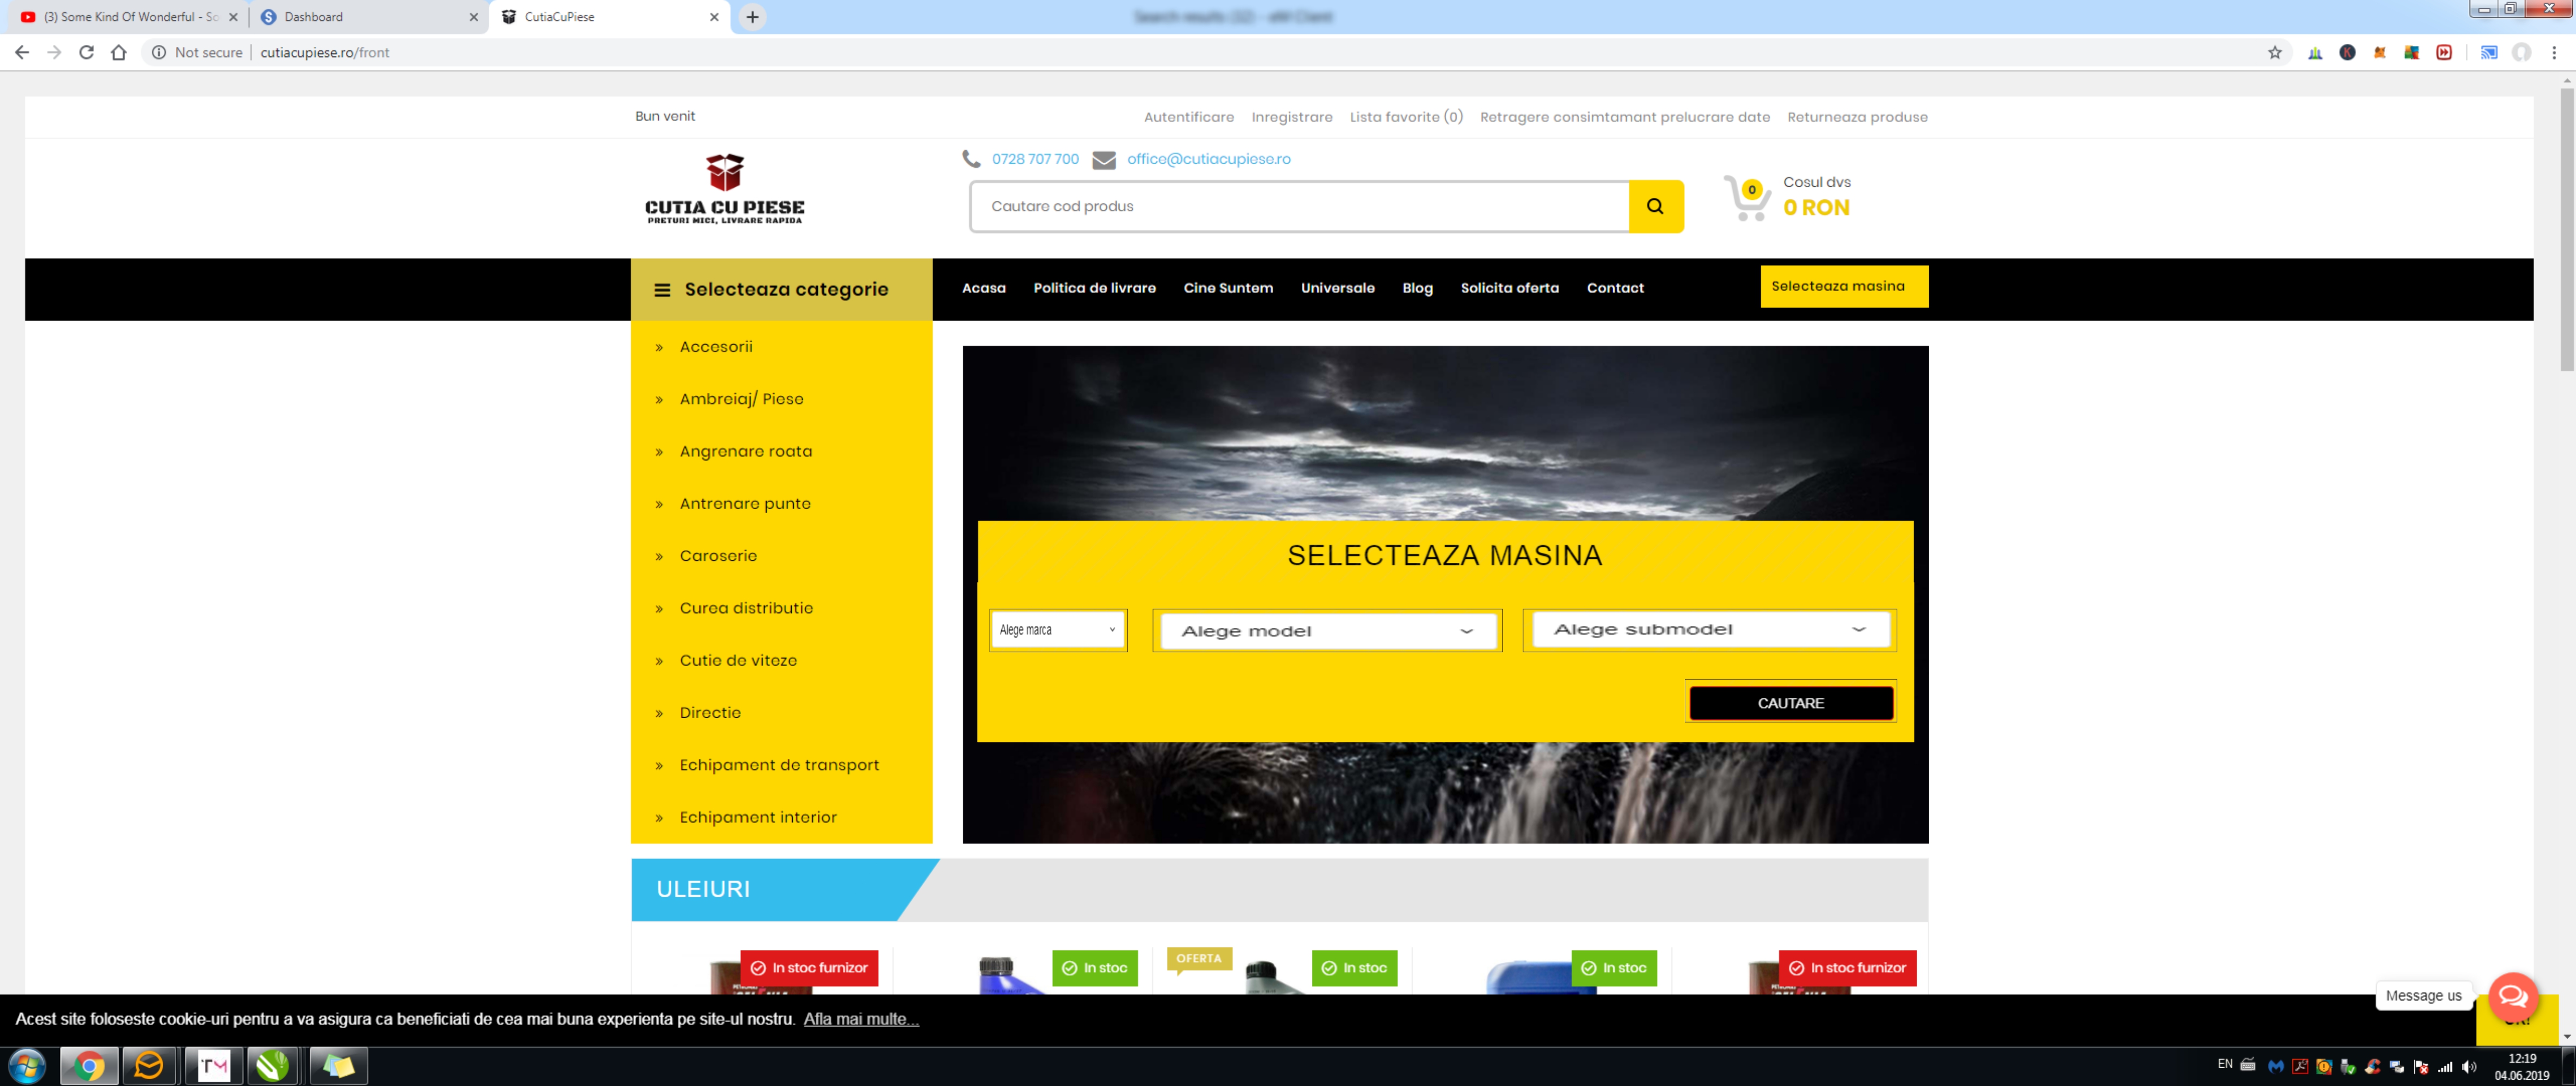Open the Message us chat bubble
The height and width of the screenshot is (1086, 2576).
point(2512,996)
